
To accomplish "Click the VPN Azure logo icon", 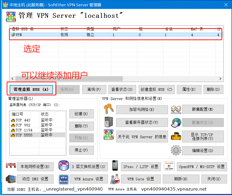I will point(64,179).
